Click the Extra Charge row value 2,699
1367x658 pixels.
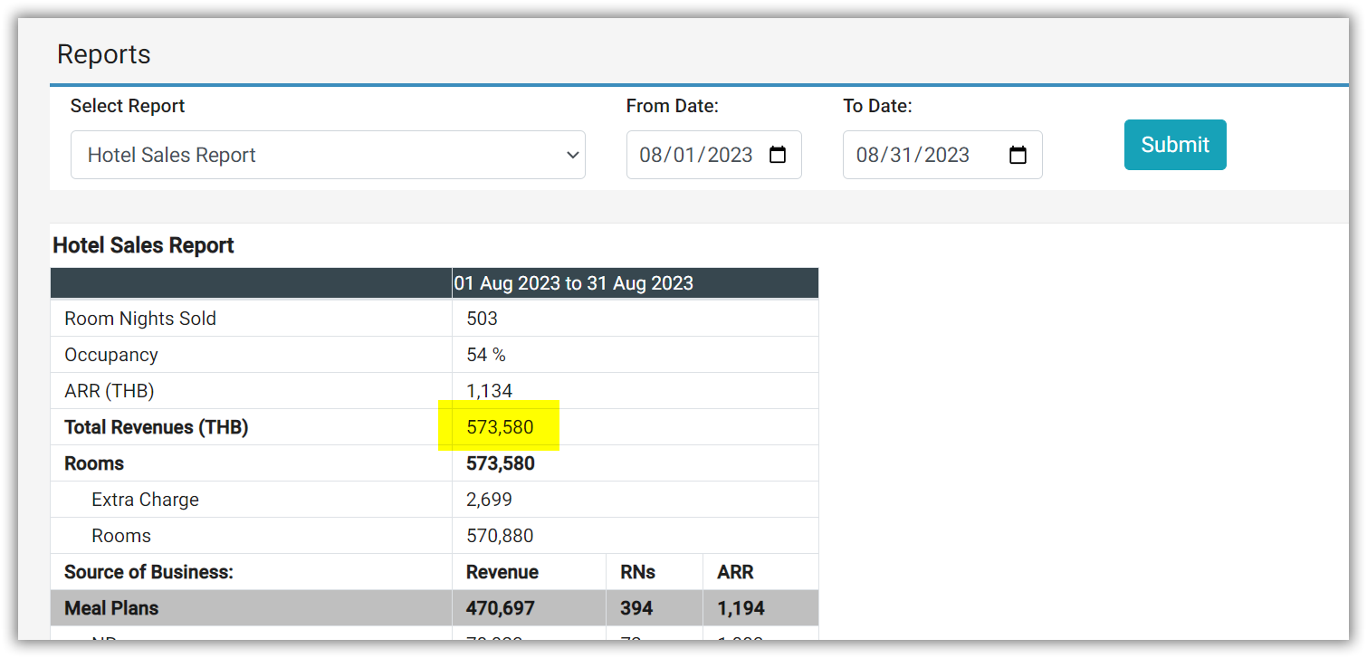point(489,499)
